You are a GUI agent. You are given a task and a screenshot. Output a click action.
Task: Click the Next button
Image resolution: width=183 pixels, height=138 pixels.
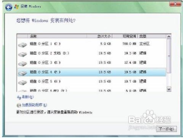click(166, 129)
